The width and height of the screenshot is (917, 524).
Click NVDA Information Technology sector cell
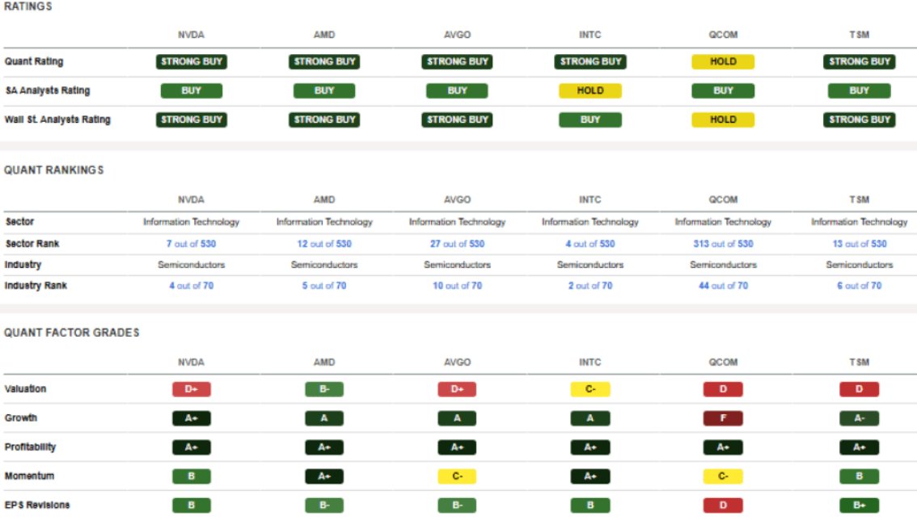click(191, 222)
